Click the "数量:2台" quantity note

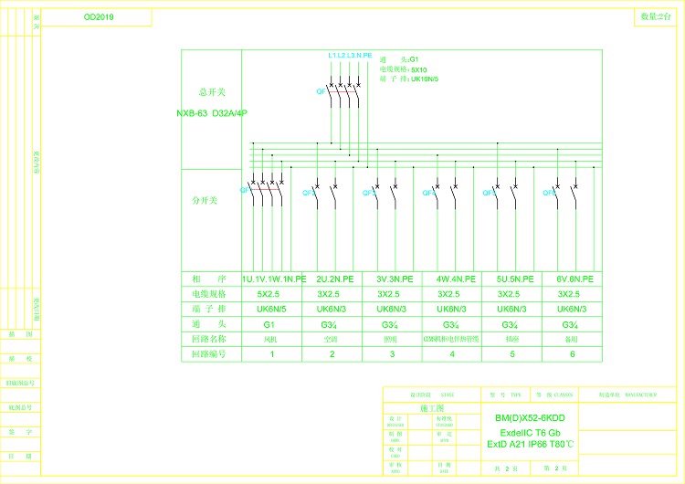tap(655, 16)
